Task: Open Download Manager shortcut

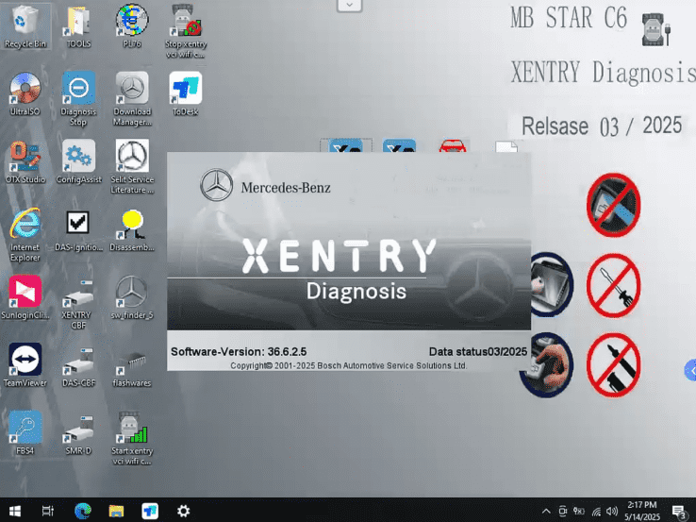Action: pos(132,98)
